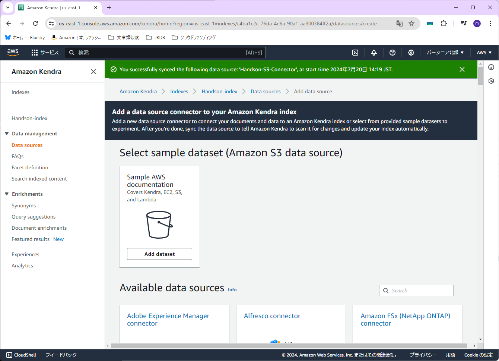
Task: Open the settings gear in AWS header
Action: pyautogui.click(x=411, y=53)
